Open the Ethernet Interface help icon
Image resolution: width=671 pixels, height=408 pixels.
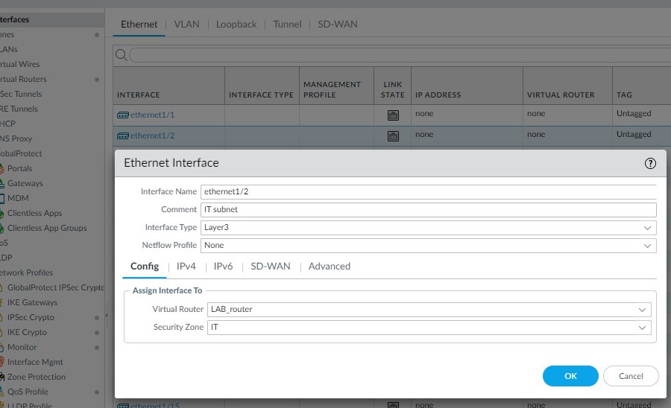(x=650, y=163)
